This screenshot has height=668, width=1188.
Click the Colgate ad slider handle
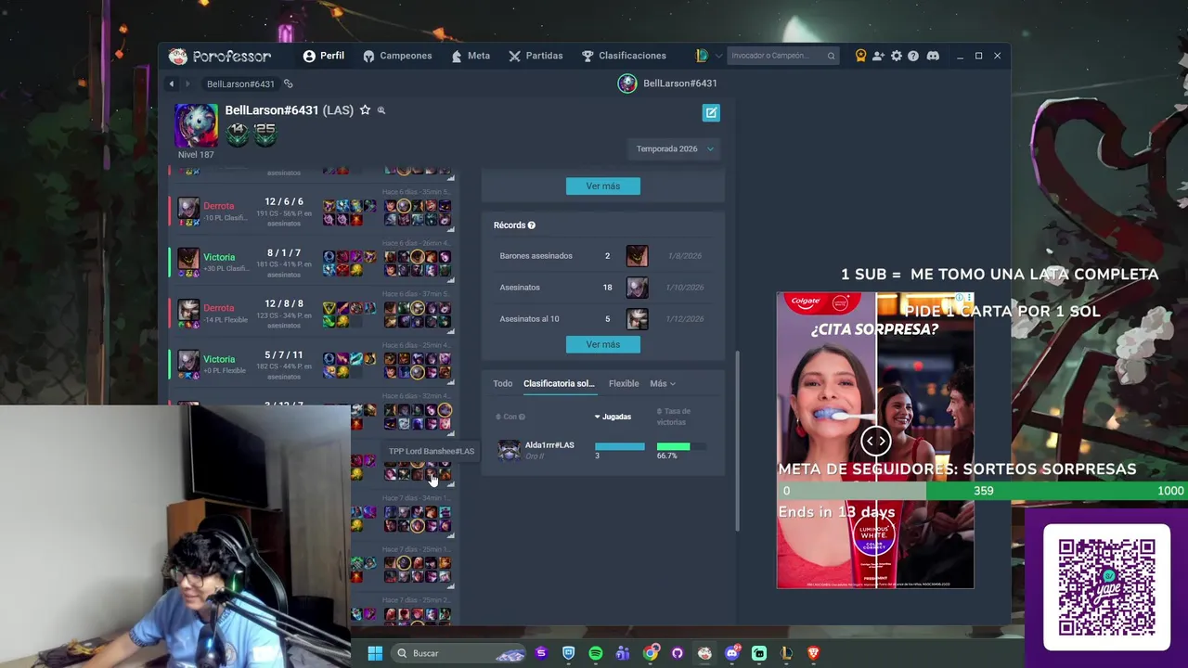click(875, 441)
